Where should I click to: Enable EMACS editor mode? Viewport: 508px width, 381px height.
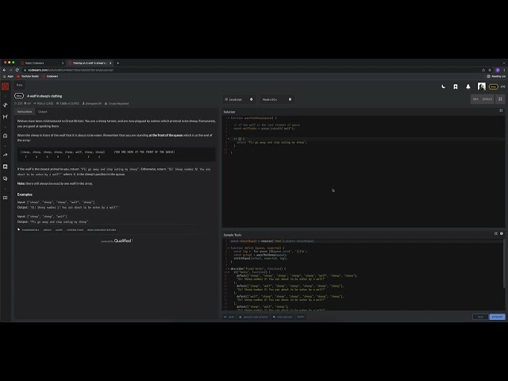pyautogui.click(x=487, y=99)
